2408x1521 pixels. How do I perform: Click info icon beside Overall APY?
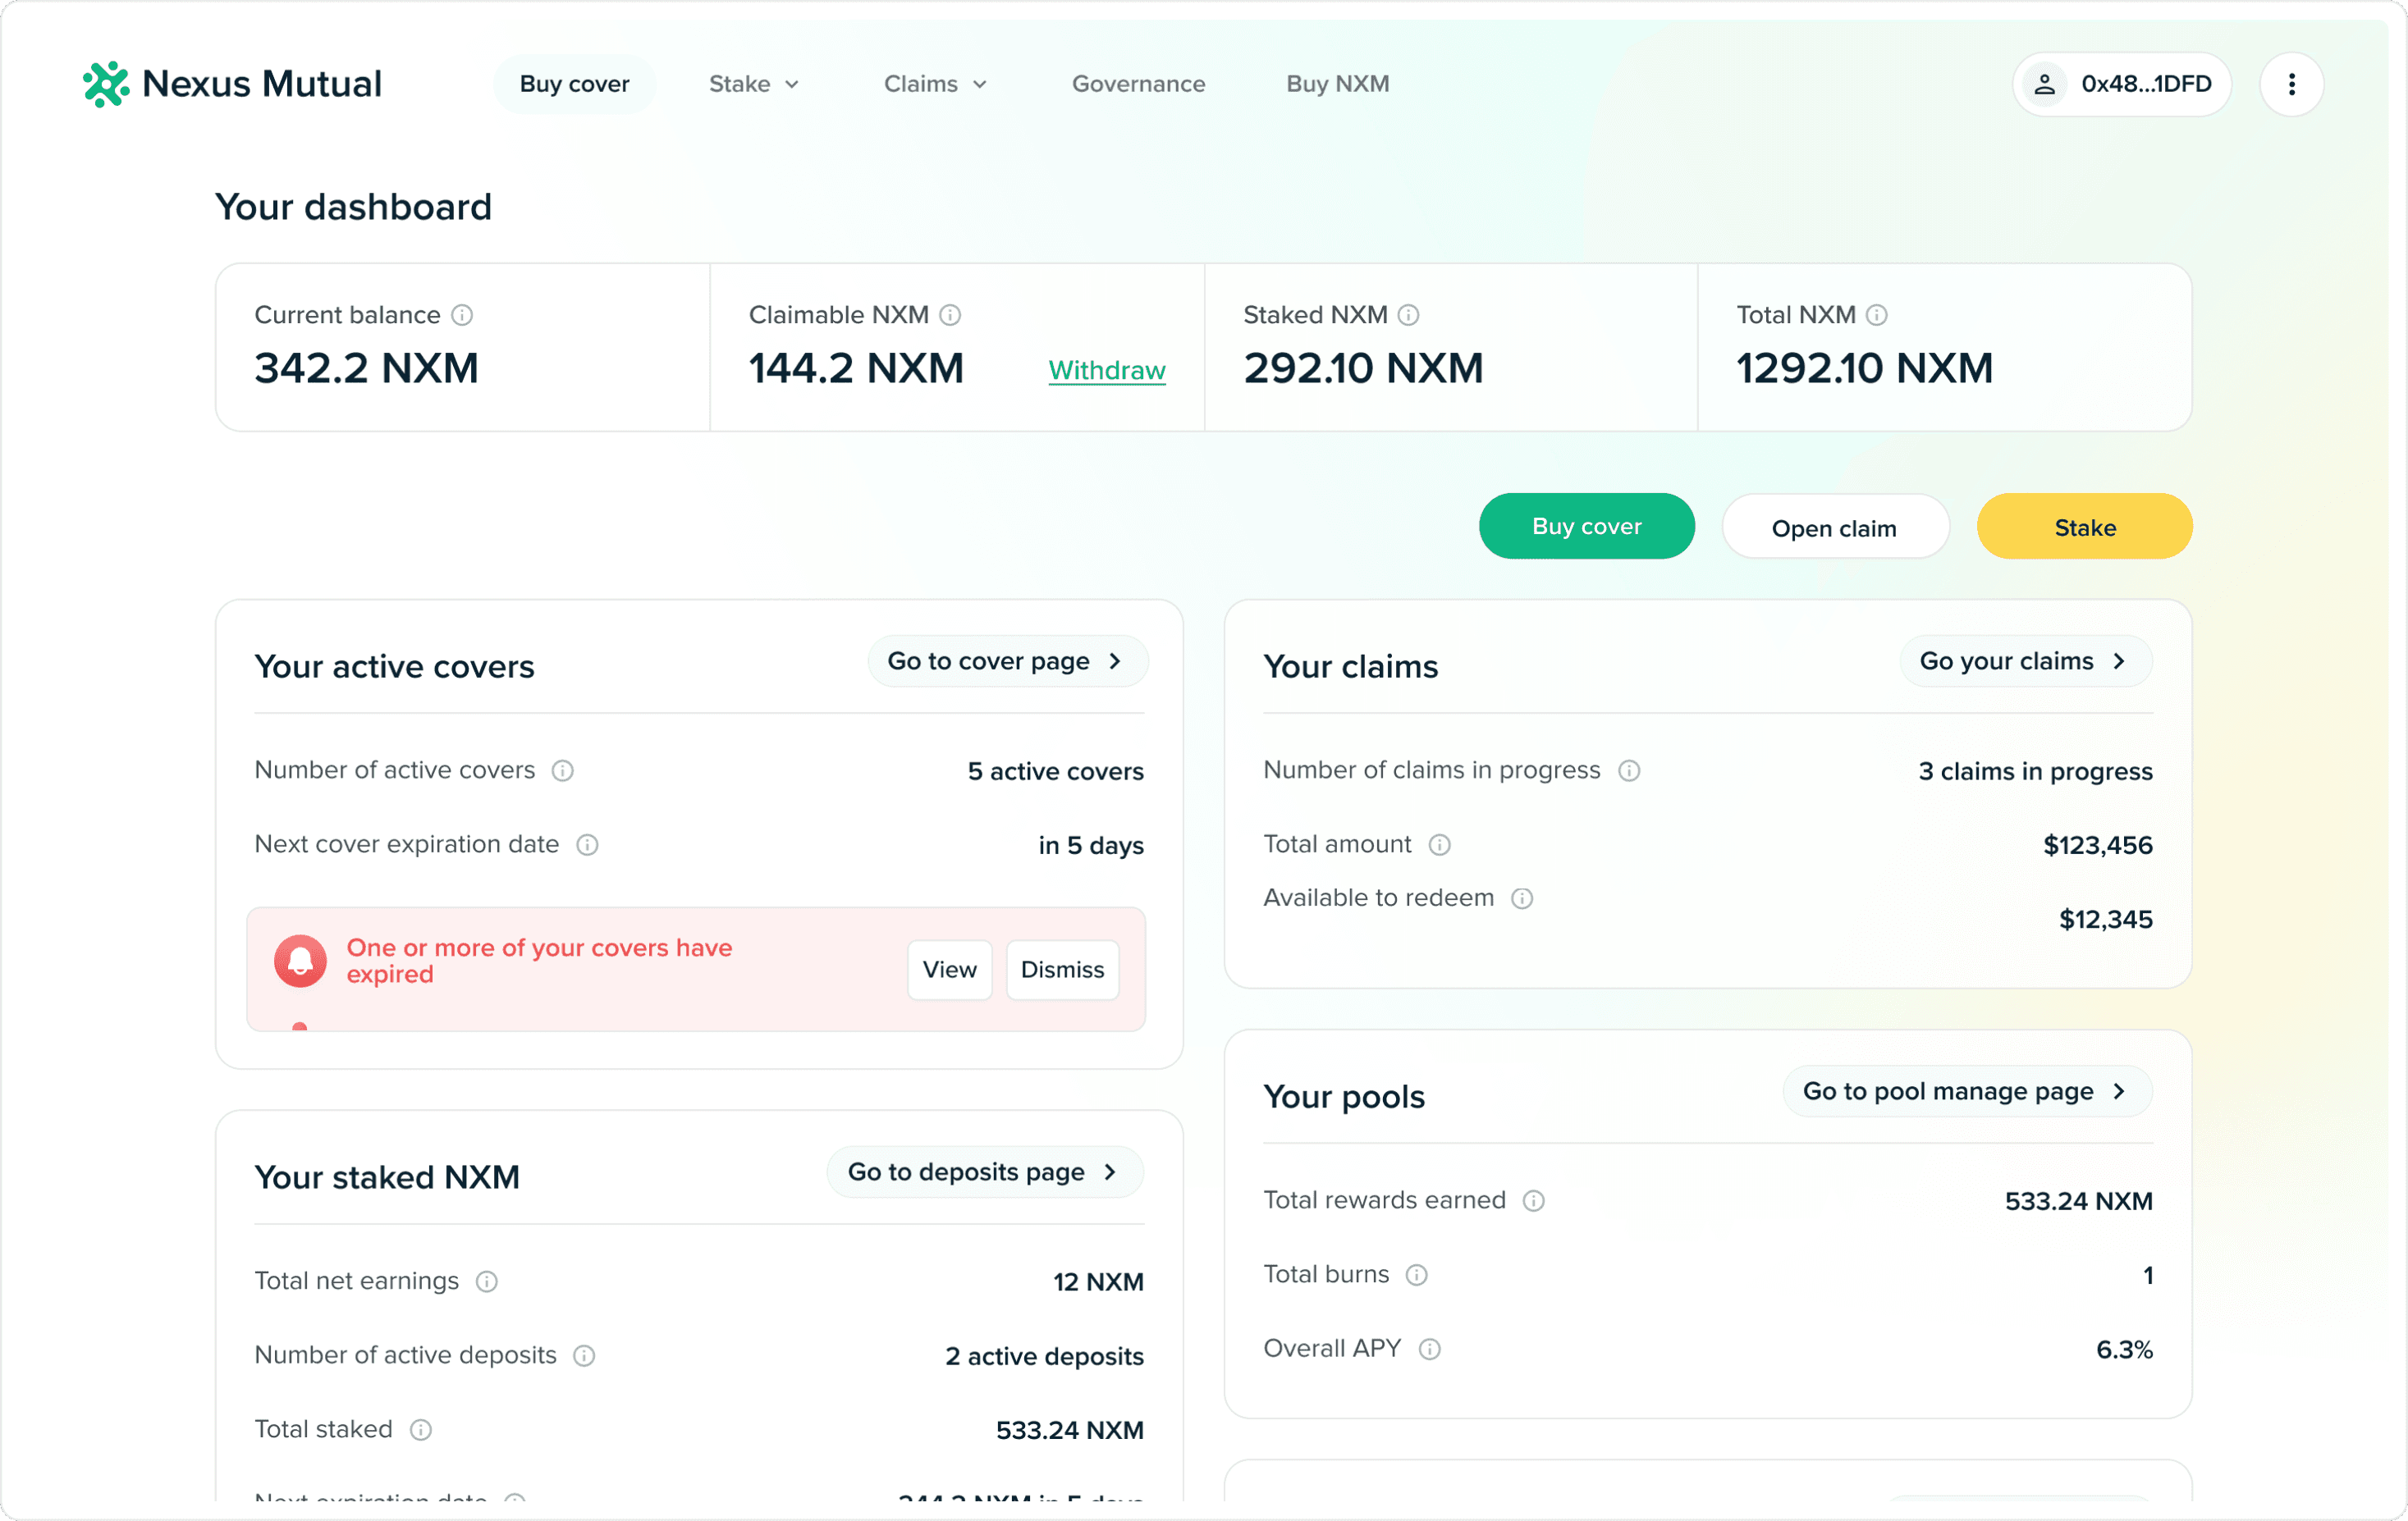tap(1429, 1349)
